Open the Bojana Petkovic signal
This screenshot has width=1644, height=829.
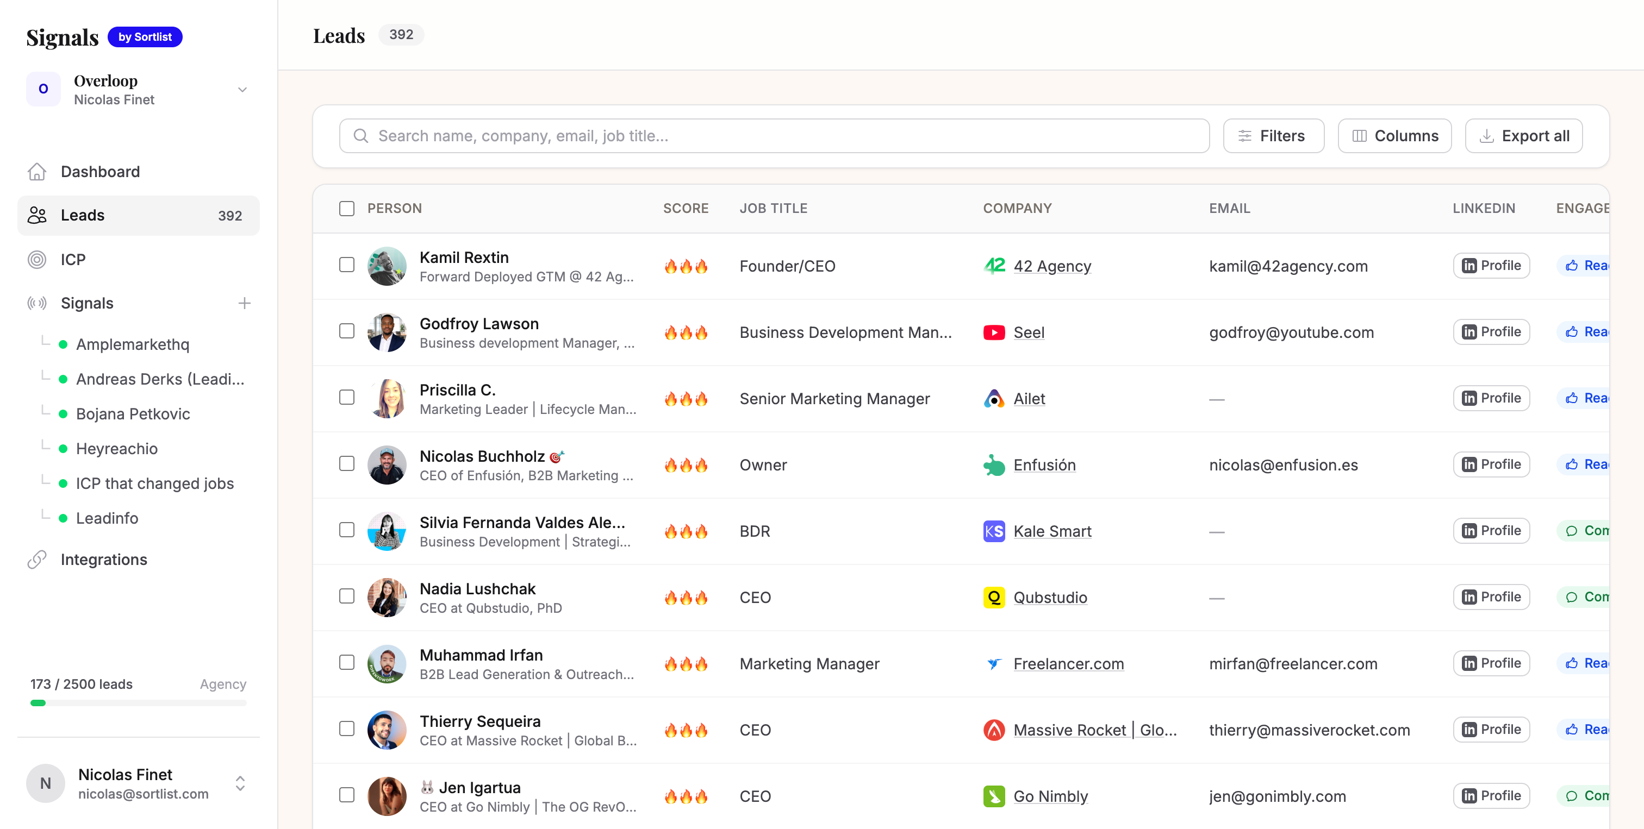coord(133,414)
